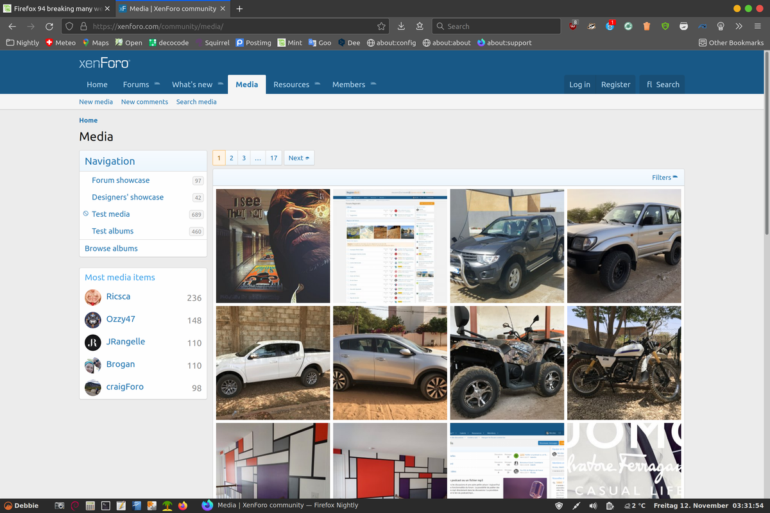Expand the Forums menu dropdown arrow
This screenshot has height=513, width=770.
[156, 85]
